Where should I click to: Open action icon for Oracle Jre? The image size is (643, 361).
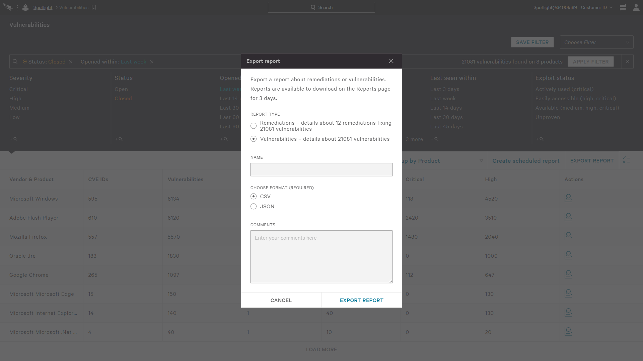[568, 255]
